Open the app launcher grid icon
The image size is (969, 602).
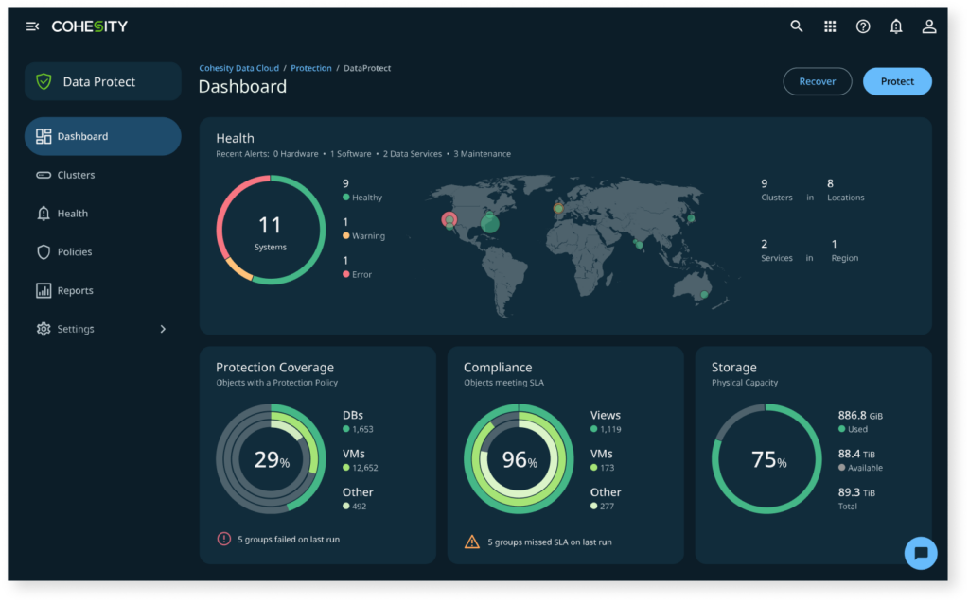click(x=830, y=26)
